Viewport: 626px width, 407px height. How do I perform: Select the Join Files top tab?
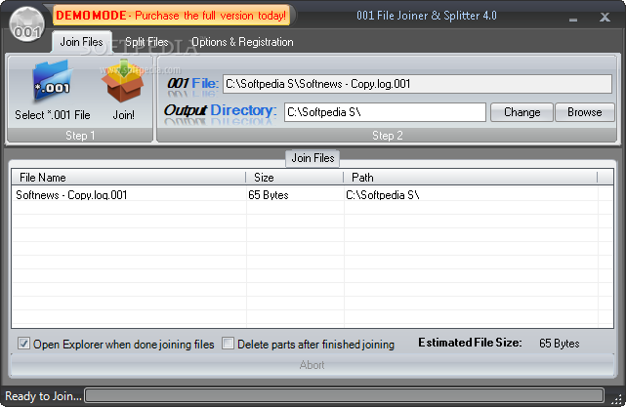point(81,42)
